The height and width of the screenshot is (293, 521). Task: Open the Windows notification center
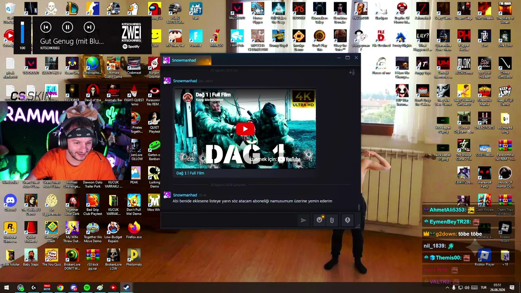tap(512, 288)
